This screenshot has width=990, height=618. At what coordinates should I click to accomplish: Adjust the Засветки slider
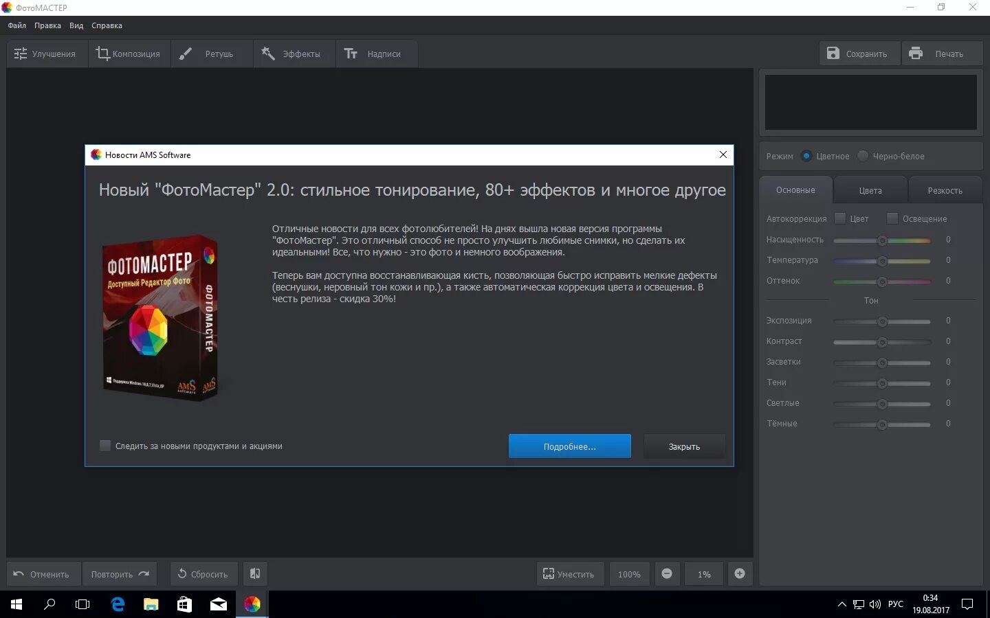click(882, 363)
